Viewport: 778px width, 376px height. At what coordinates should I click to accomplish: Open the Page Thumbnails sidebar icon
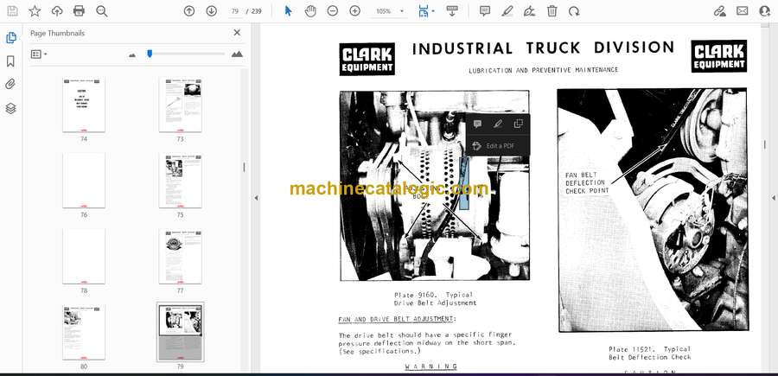point(10,38)
